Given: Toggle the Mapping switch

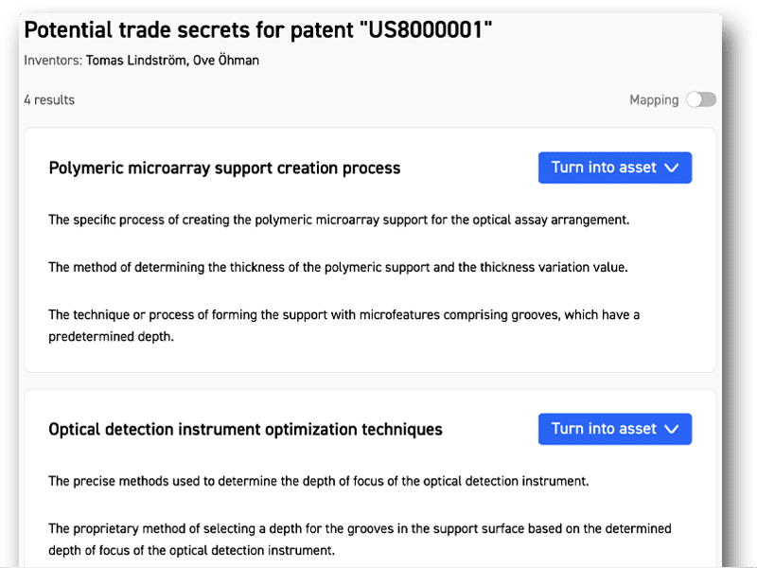Looking at the screenshot, I should [701, 100].
